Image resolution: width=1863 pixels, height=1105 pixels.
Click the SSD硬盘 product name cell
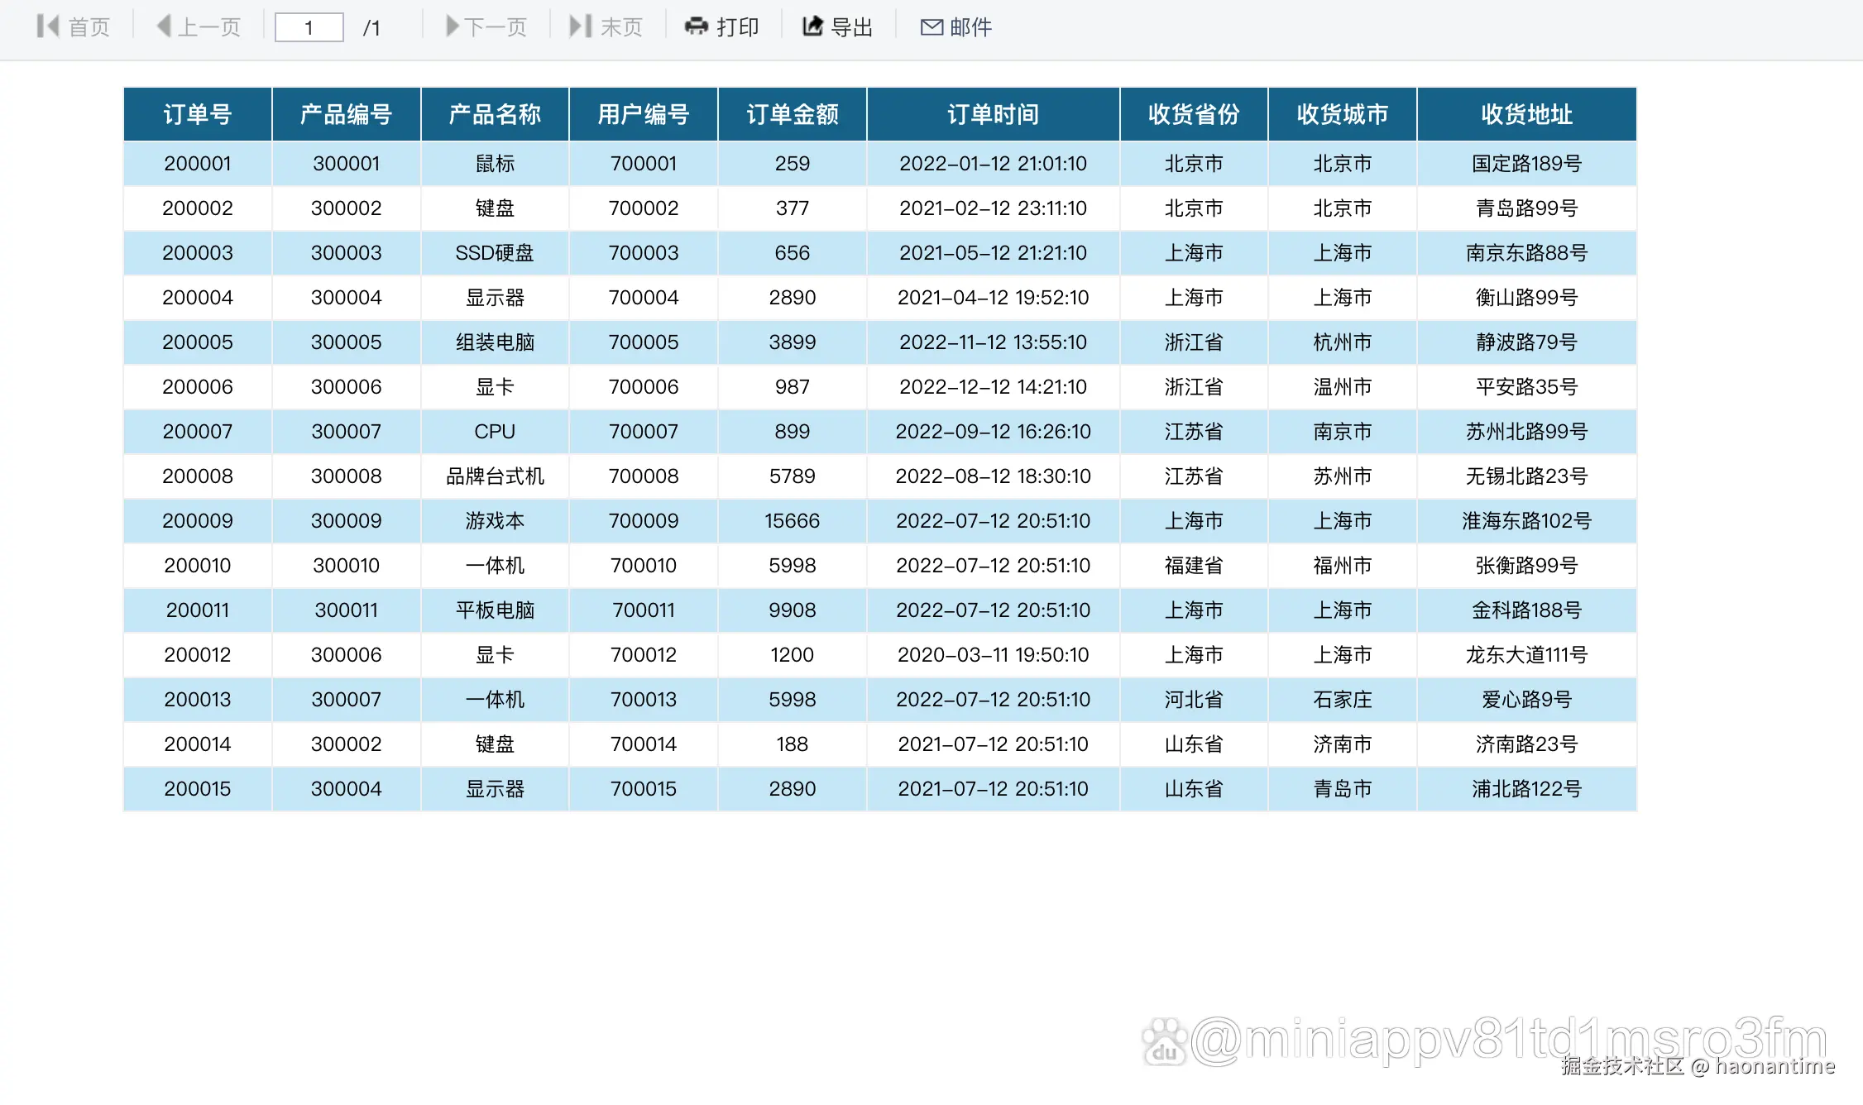pos(495,253)
